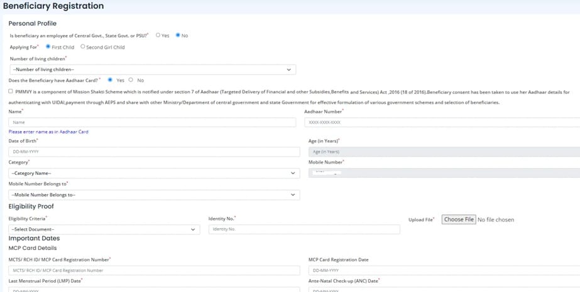Image resolution: width=580 pixels, height=292 pixels.
Task: Click the MCP Card Details heading
Action: tap(33, 248)
